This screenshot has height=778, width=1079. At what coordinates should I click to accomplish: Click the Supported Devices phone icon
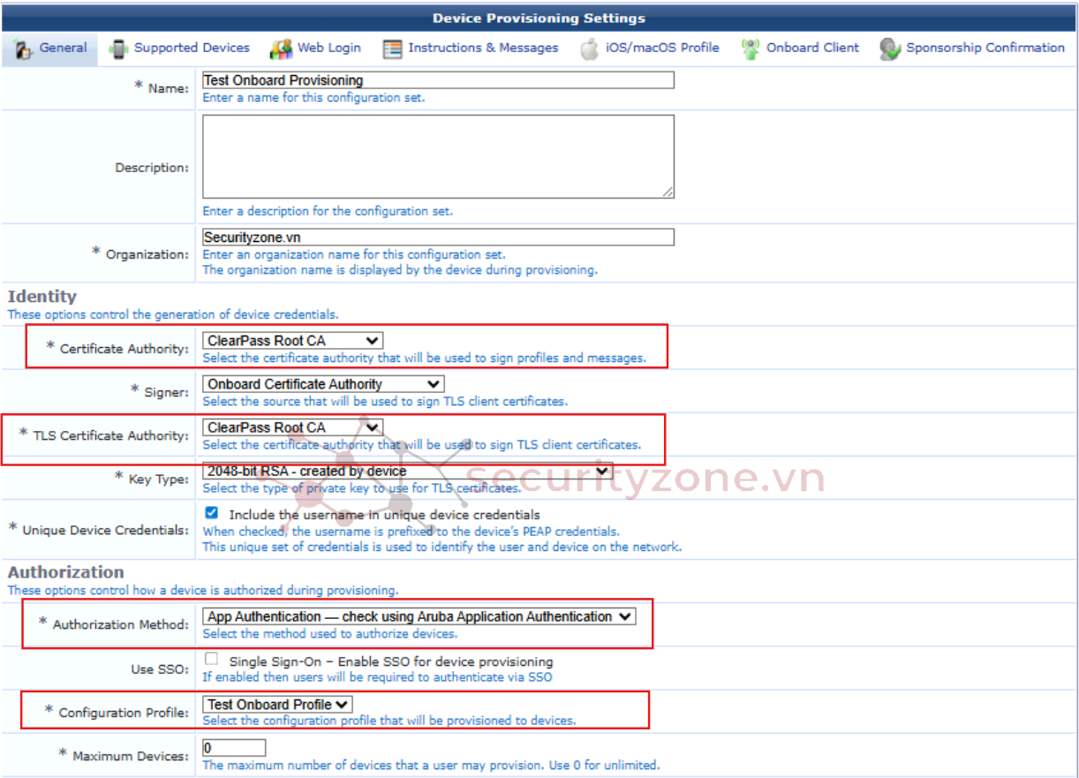point(118,49)
